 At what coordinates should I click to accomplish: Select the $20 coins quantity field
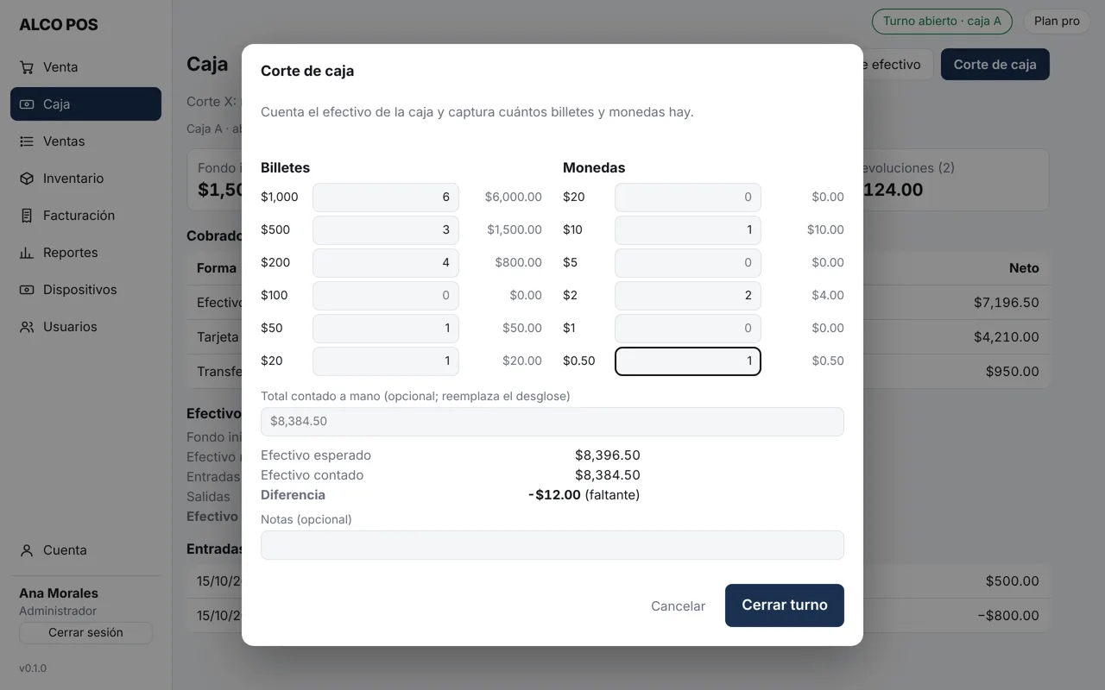[x=688, y=198]
